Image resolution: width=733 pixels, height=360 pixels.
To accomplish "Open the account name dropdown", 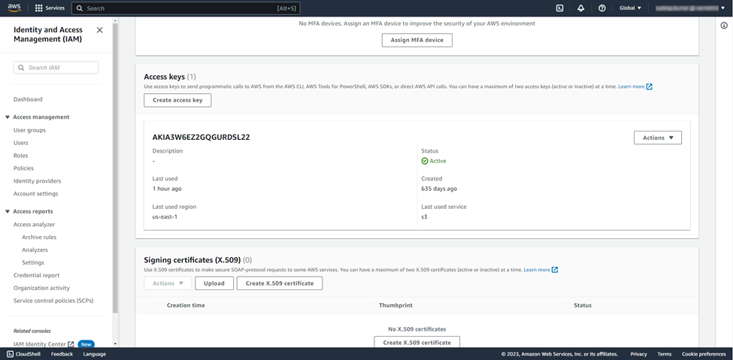I will click(690, 8).
